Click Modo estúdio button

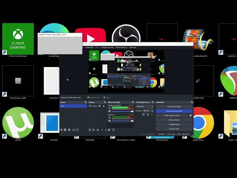pyautogui.click(x=174, y=120)
